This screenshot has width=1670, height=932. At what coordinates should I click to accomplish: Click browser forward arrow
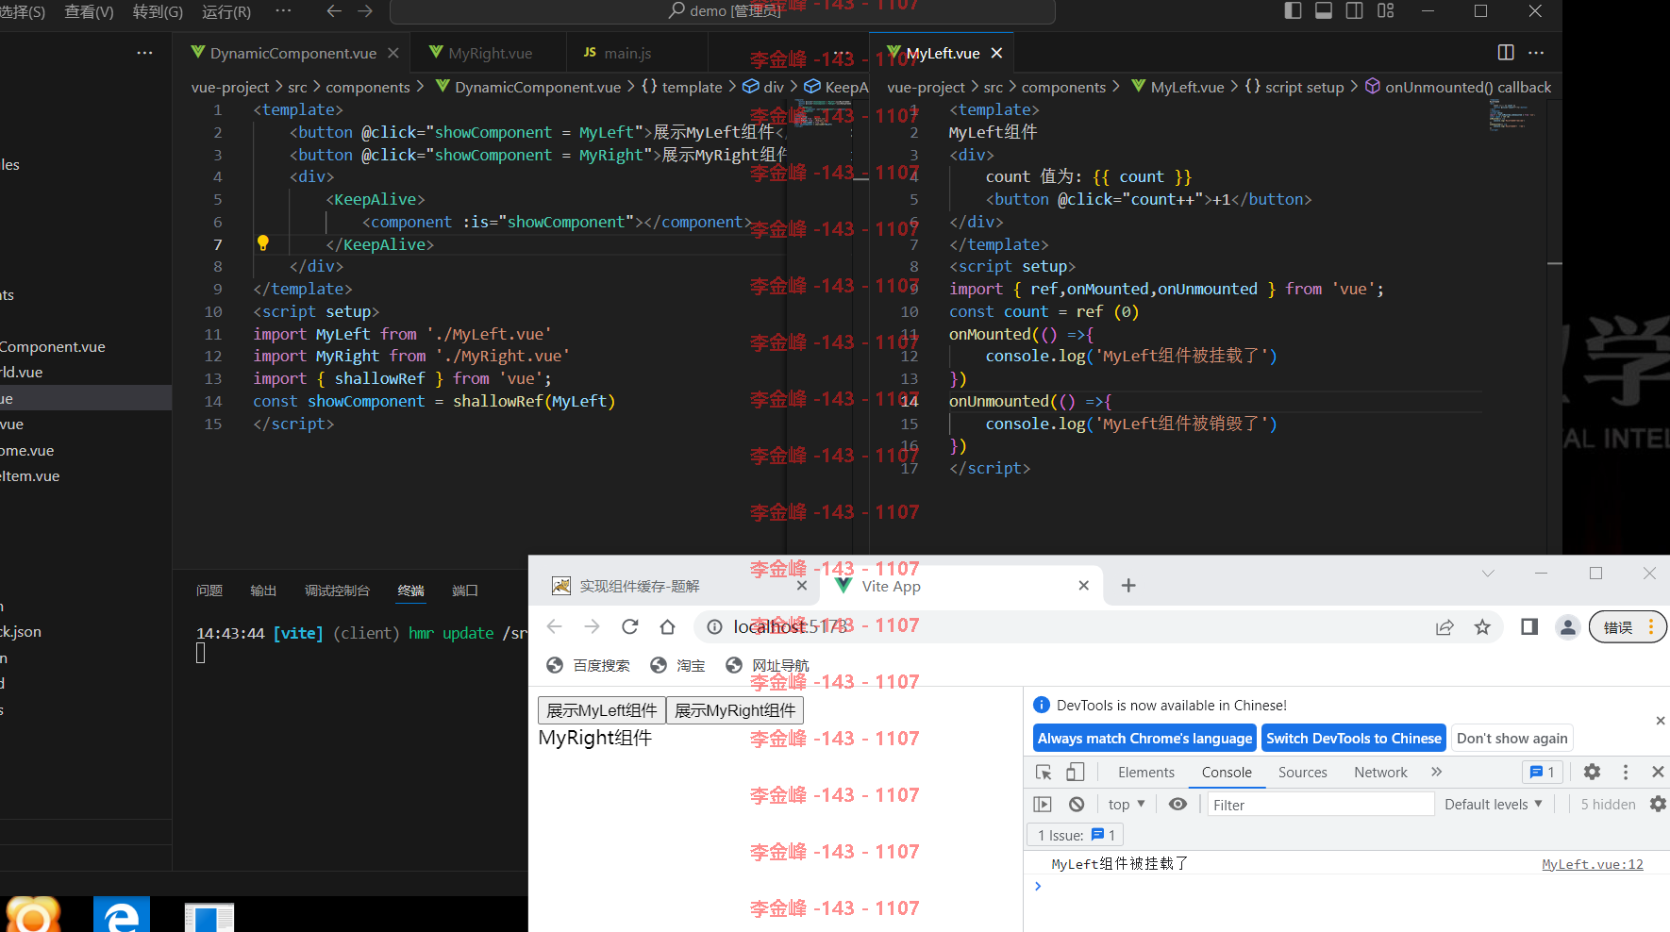point(592,626)
